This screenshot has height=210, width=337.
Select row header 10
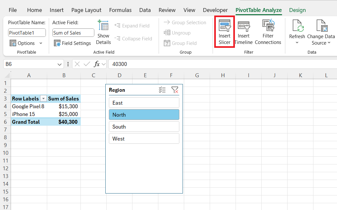5,153
